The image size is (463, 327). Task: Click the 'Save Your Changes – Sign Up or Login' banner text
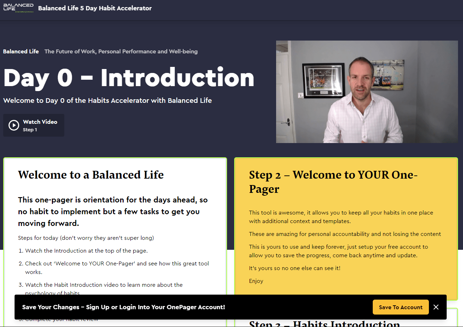[124, 307]
